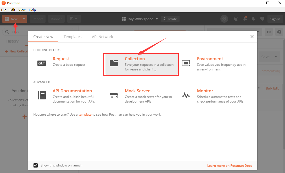Select the History sidebar tab
285x173 pixels.
(x=12, y=41)
